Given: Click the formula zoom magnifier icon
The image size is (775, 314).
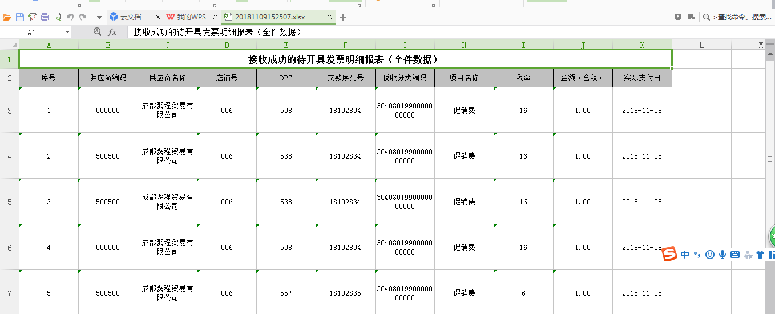Looking at the screenshot, I should click(97, 33).
